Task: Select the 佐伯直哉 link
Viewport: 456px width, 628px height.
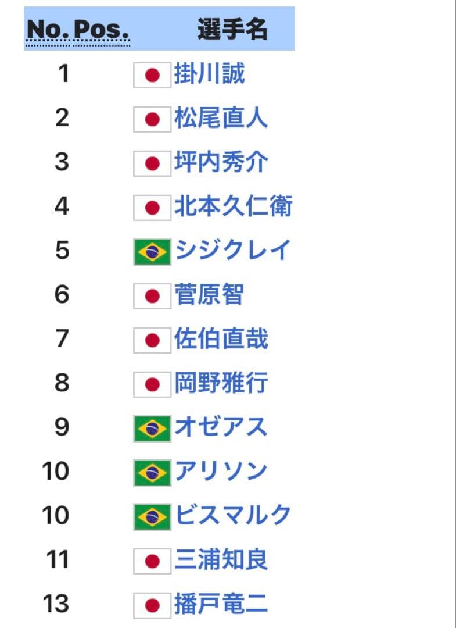Action: 221,340
